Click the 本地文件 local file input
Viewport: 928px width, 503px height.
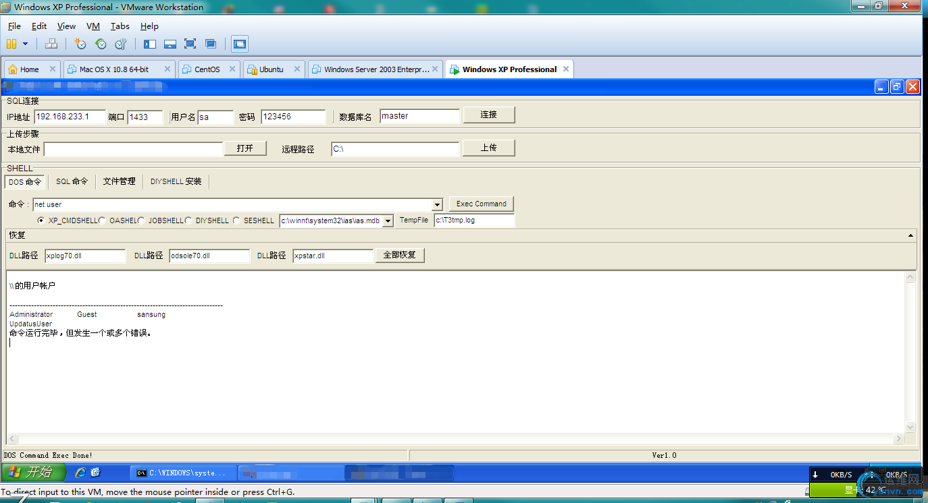(133, 149)
